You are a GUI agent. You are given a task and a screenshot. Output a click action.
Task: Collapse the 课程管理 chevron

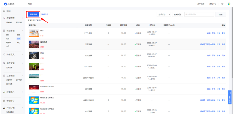(x=23, y=31)
